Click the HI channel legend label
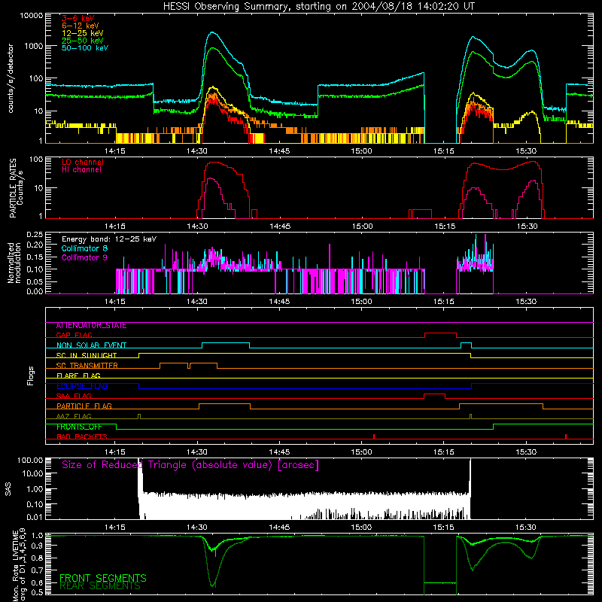The width and height of the screenshot is (602, 602). [x=81, y=170]
